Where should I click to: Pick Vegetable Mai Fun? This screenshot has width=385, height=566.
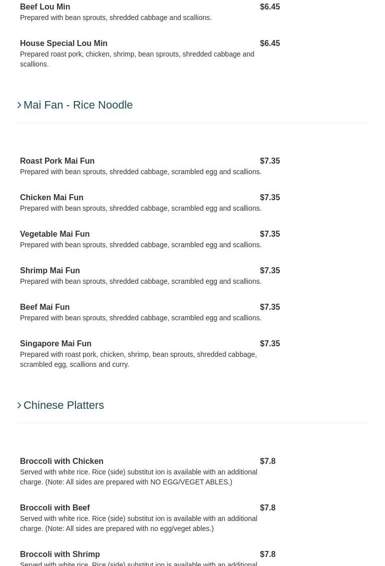click(x=54, y=234)
